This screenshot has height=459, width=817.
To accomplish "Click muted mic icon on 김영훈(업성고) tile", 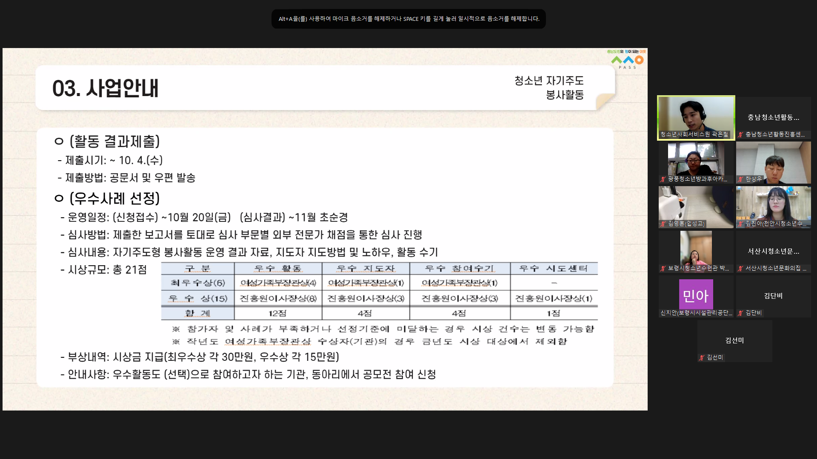I will (663, 224).
